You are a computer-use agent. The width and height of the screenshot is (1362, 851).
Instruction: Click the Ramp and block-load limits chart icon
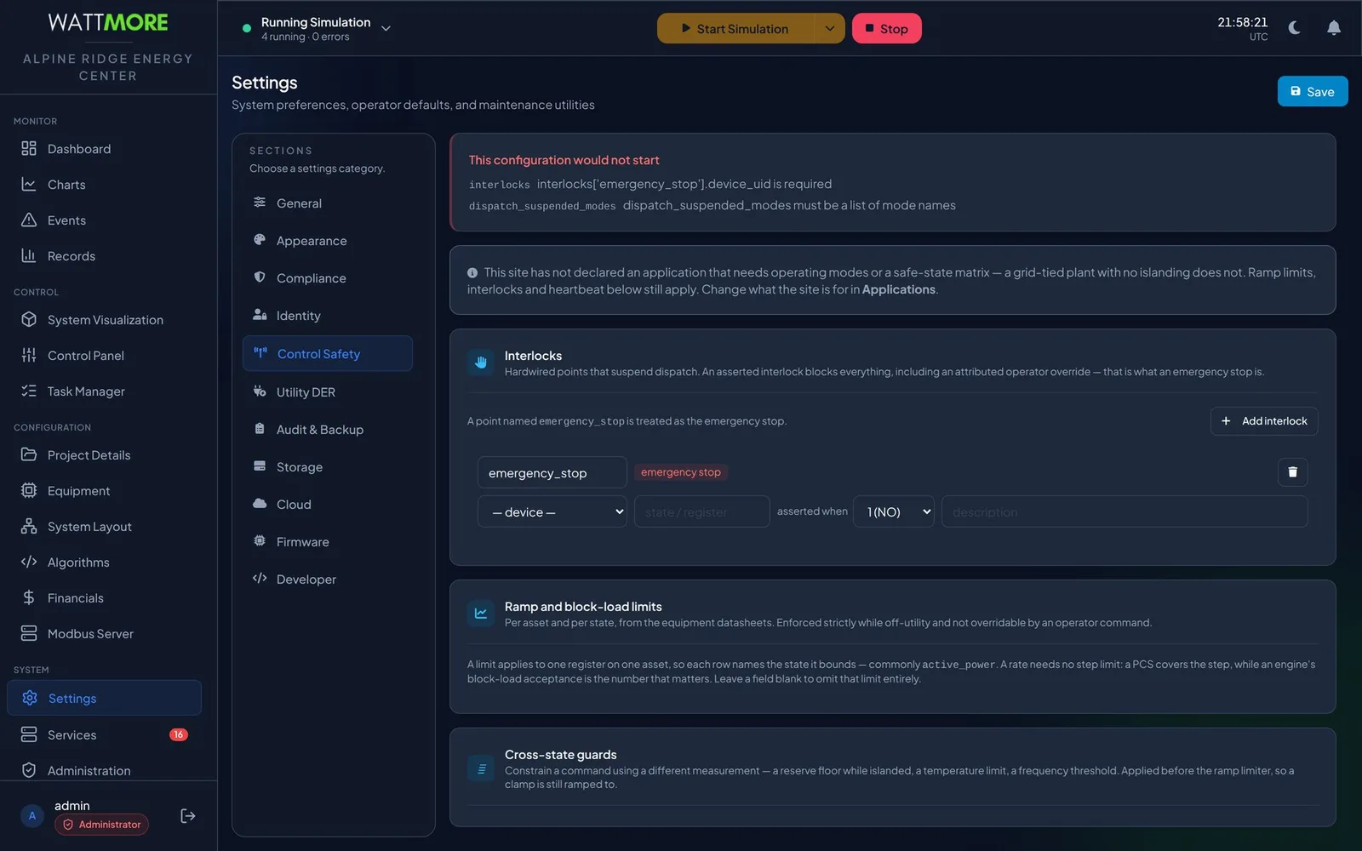pyautogui.click(x=481, y=614)
